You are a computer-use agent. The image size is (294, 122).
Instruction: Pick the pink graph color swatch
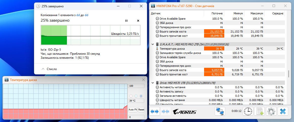pos(131,96)
